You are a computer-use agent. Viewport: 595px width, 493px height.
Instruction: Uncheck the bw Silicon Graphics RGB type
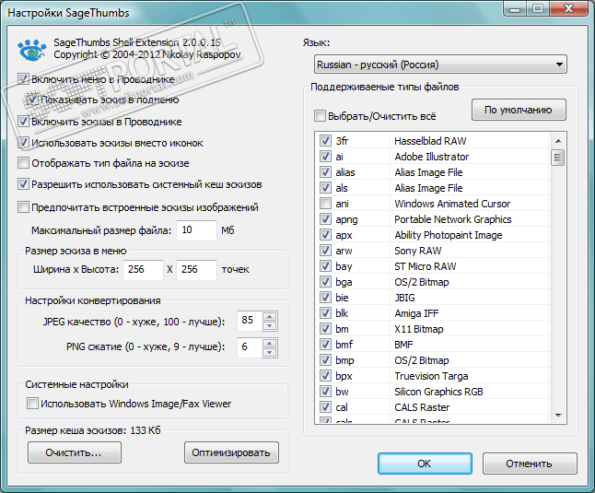click(x=325, y=392)
